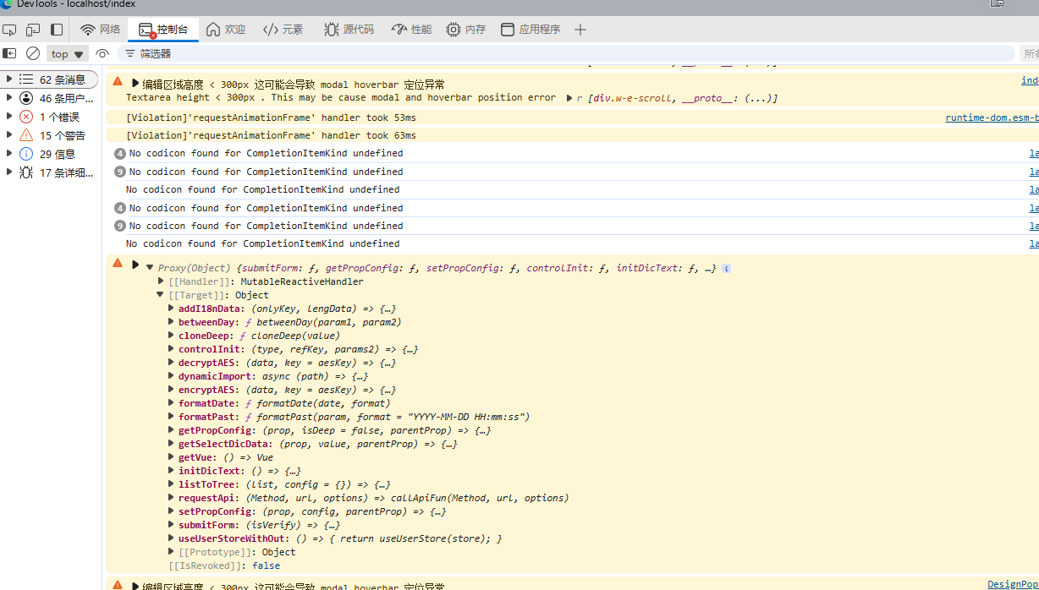
Task: Expand the cloneDeep function
Action: pos(172,336)
